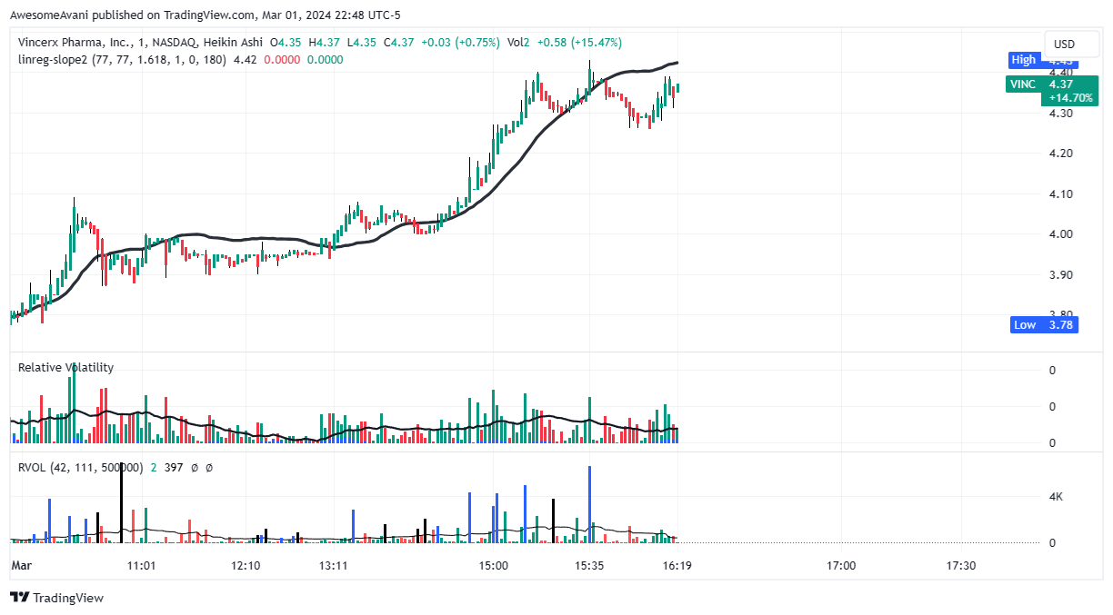Click the Low 3.78 price label

point(1044,324)
